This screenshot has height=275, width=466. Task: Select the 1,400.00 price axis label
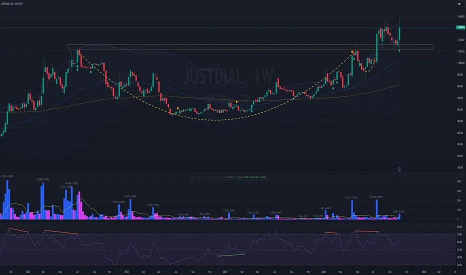[460, 16]
